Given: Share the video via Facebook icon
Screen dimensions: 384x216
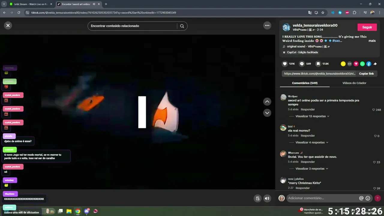Looking at the screenshot, I should [369, 64].
